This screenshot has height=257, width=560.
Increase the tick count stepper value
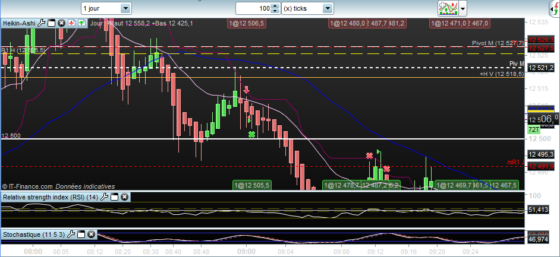coord(275,6)
